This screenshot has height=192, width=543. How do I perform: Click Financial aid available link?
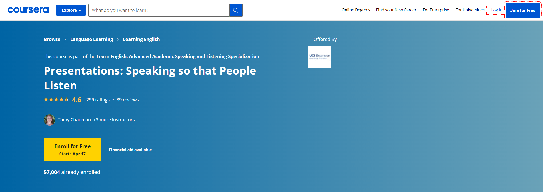(130, 150)
